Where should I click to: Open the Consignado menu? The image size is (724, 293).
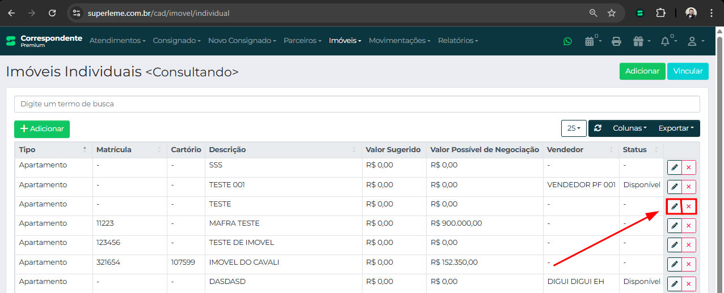click(177, 41)
